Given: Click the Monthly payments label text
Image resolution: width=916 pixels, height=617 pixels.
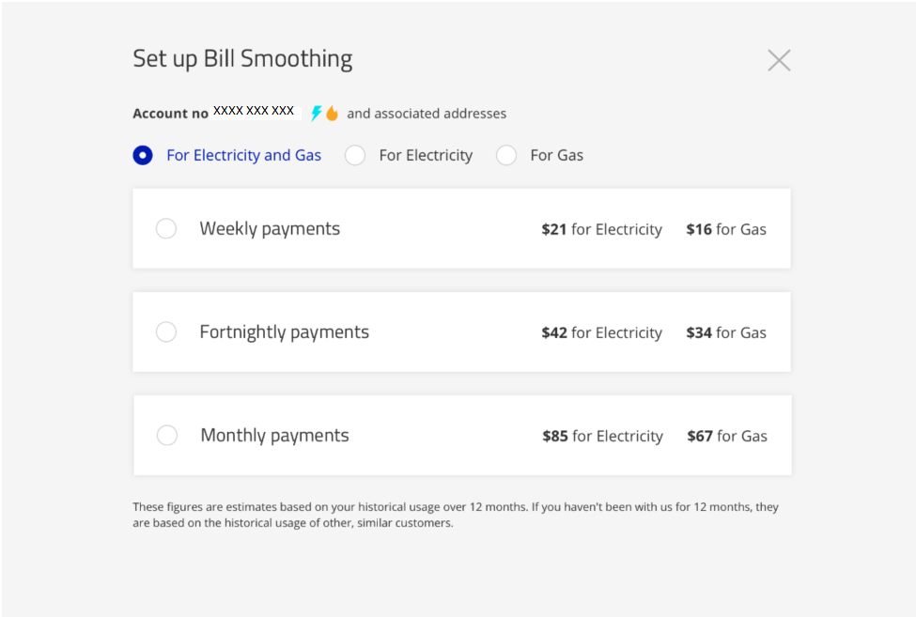Looking at the screenshot, I should [274, 436].
